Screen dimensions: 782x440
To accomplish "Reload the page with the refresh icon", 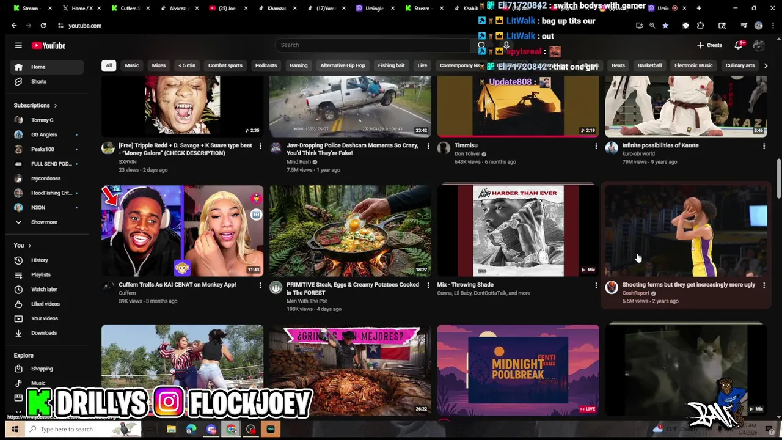I will coord(43,26).
